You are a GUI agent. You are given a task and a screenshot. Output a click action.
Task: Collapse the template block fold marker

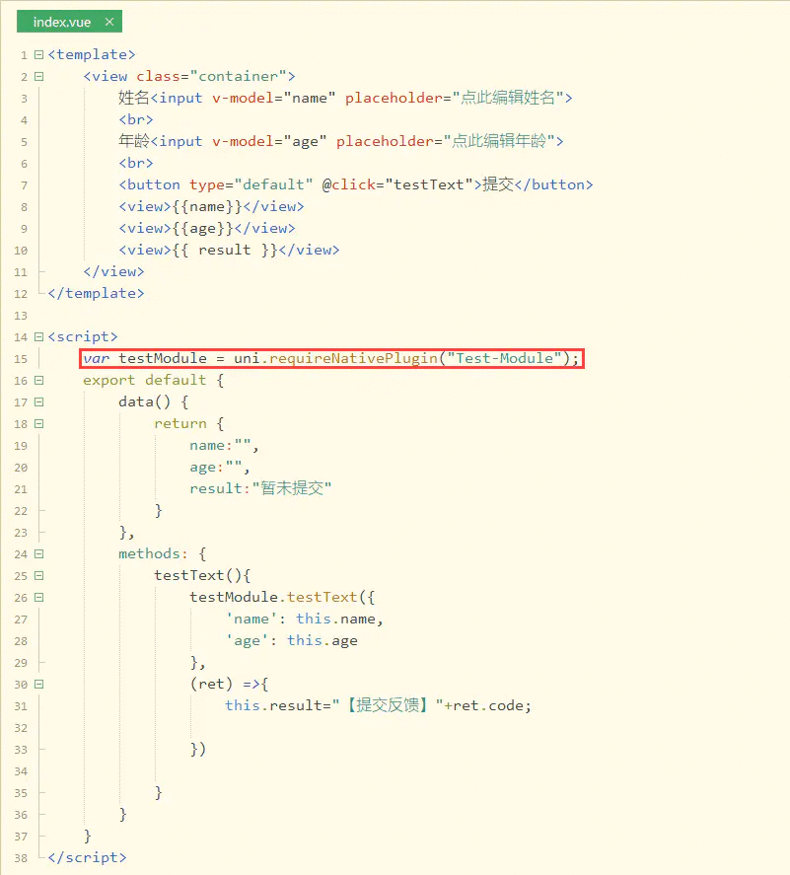pyautogui.click(x=38, y=54)
